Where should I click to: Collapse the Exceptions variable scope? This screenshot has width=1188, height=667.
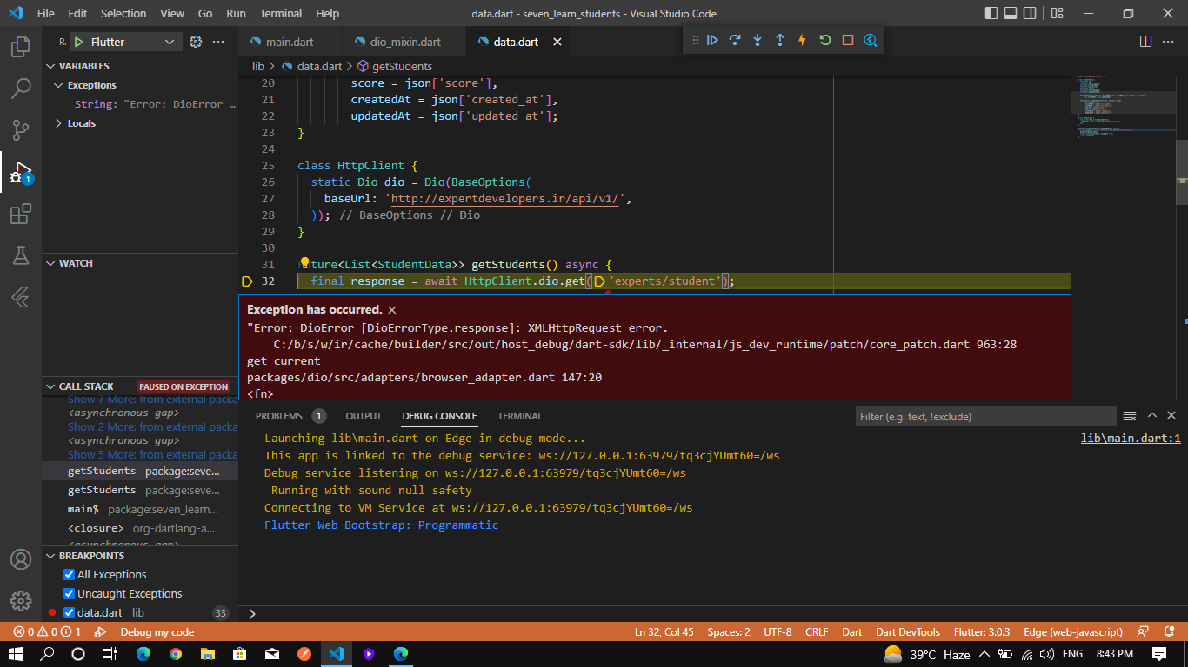[140, 85]
